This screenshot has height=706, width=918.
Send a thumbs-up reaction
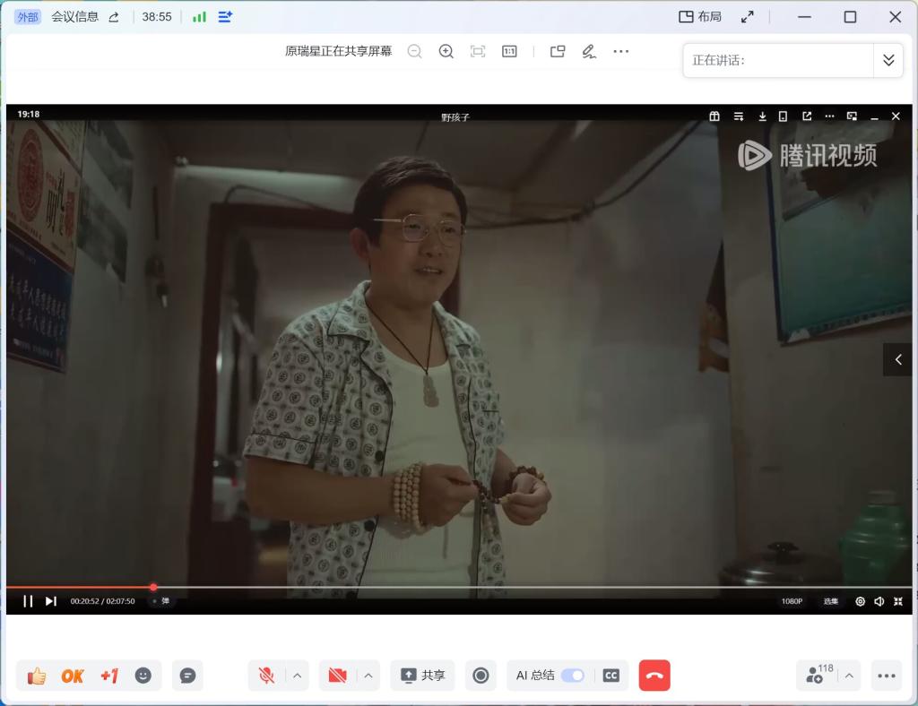(x=37, y=676)
